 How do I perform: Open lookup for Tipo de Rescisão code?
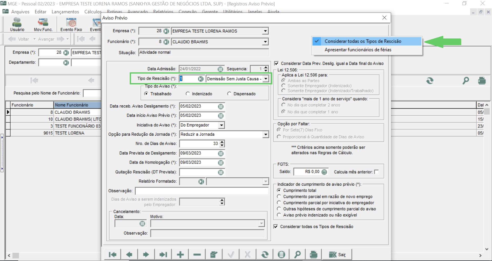click(x=201, y=79)
